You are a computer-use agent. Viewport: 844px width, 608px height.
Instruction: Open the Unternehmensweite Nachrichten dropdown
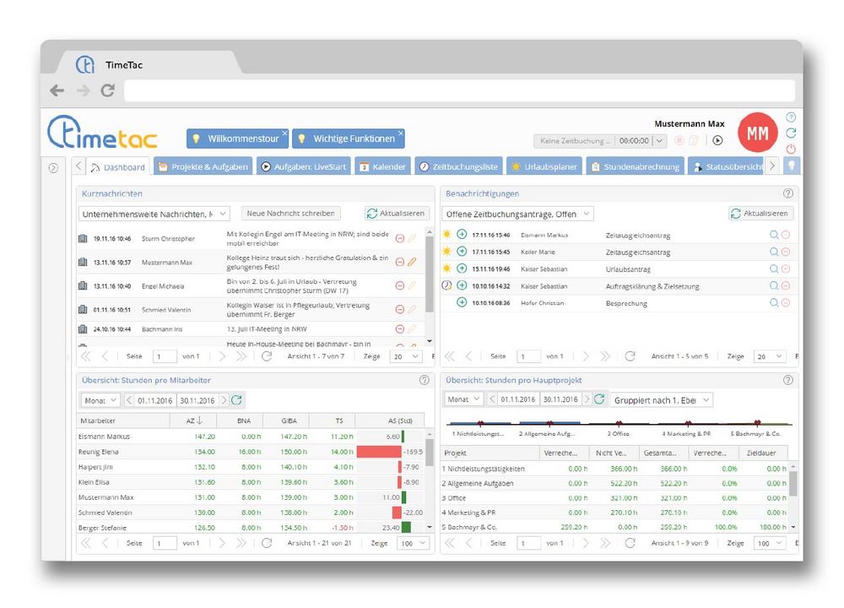(x=153, y=214)
